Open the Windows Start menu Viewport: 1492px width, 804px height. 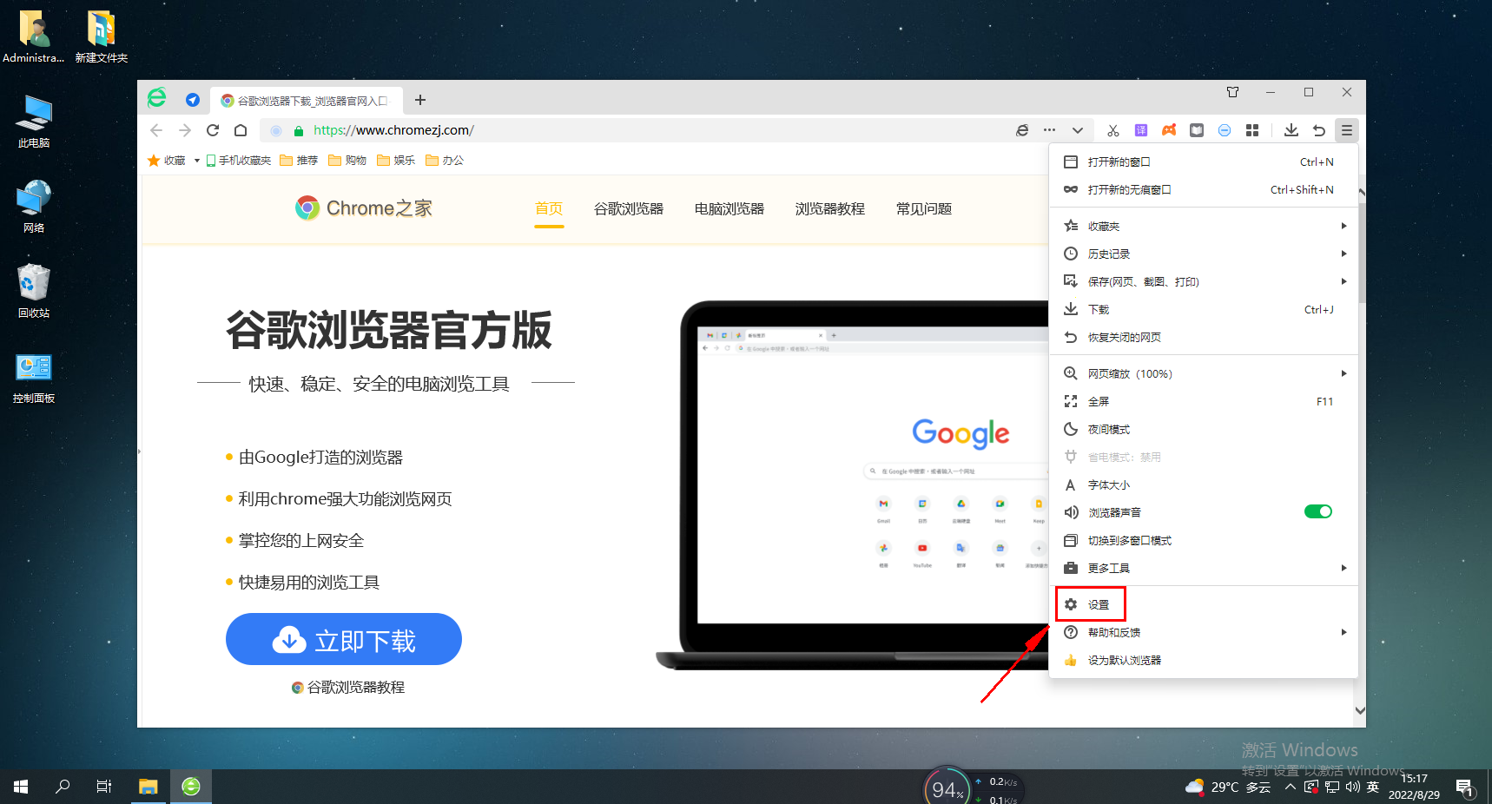click(x=21, y=787)
